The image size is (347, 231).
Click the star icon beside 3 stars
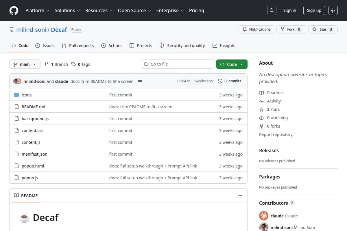pos(261,109)
